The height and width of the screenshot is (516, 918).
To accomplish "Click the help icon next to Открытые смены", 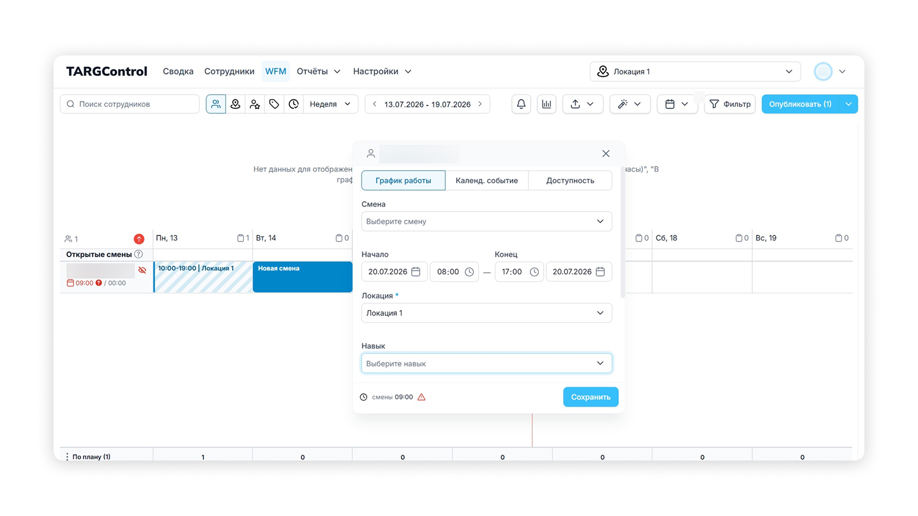I will click(x=138, y=254).
